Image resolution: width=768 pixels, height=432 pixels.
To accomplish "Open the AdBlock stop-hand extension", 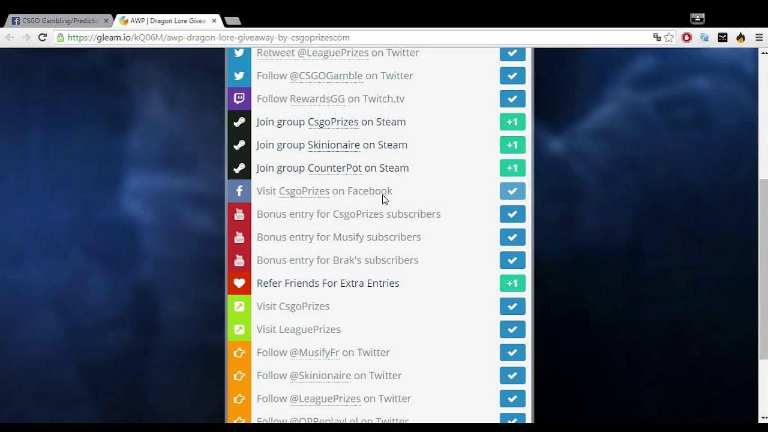I will point(686,37).
